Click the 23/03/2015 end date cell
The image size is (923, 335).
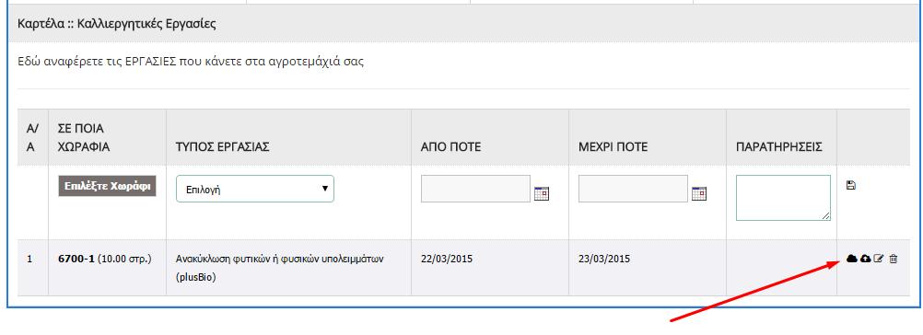[x=604, y=259]
